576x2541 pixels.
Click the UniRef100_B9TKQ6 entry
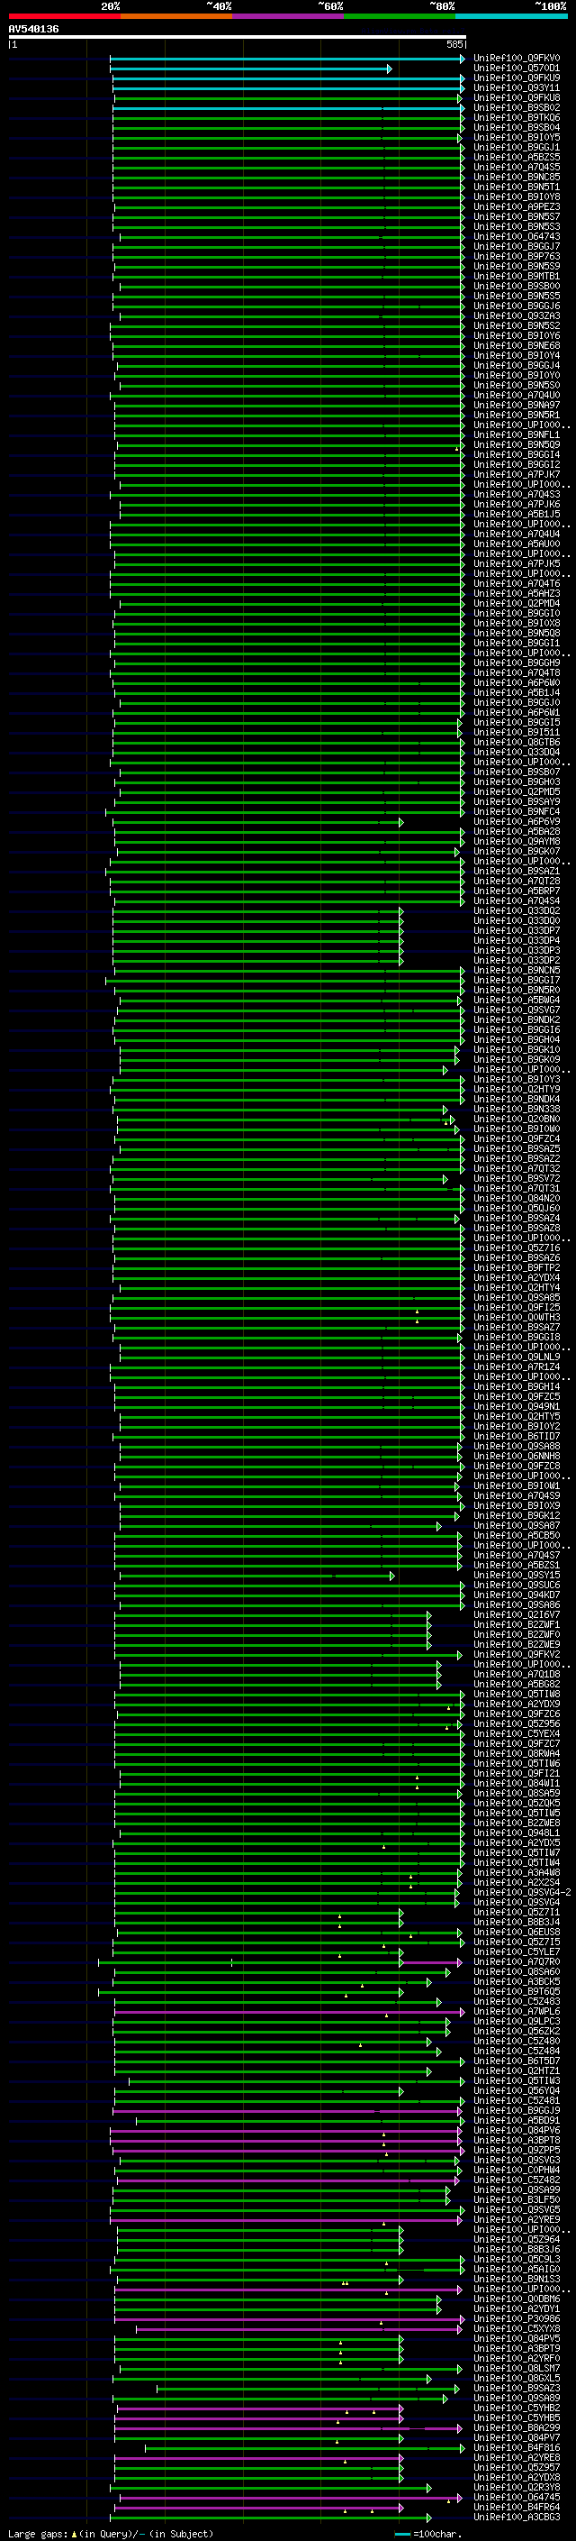pyautogui.click(x=517, y=117)
